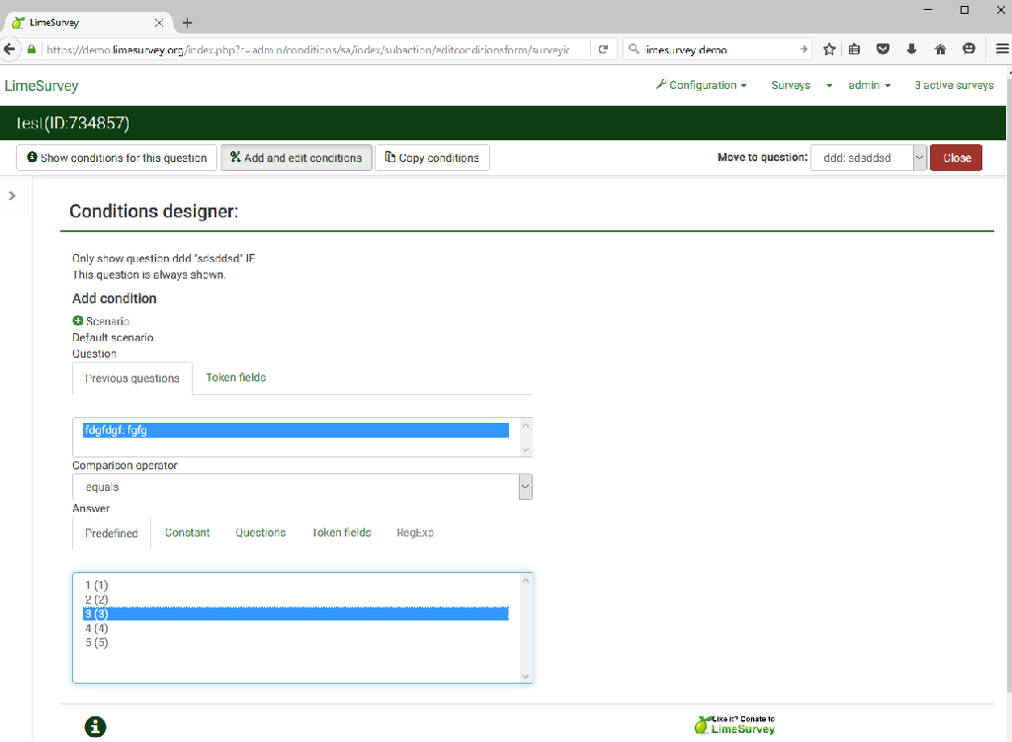
Task: Open the admin user menu
Action: [869, 86]
